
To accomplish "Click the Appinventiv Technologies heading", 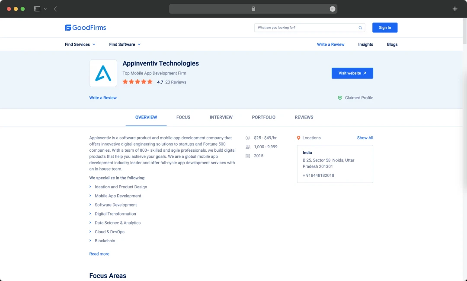I will click(160, 63).
